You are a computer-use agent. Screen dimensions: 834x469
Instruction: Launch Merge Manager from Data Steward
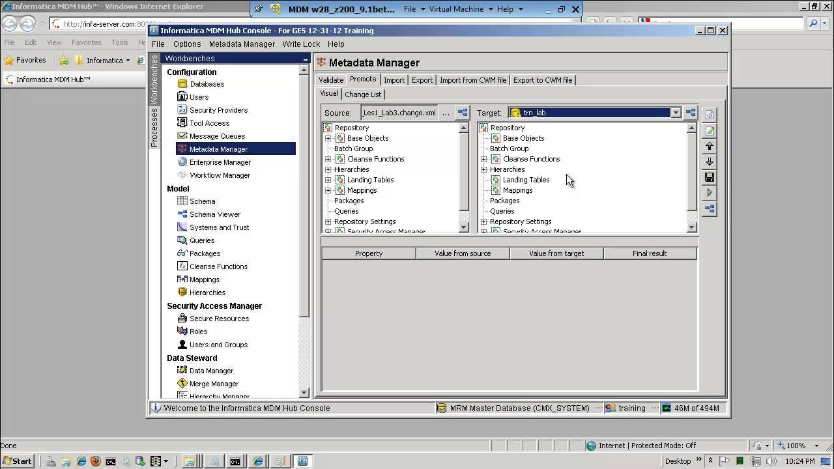pyautogui.click(x=214, y=384)
